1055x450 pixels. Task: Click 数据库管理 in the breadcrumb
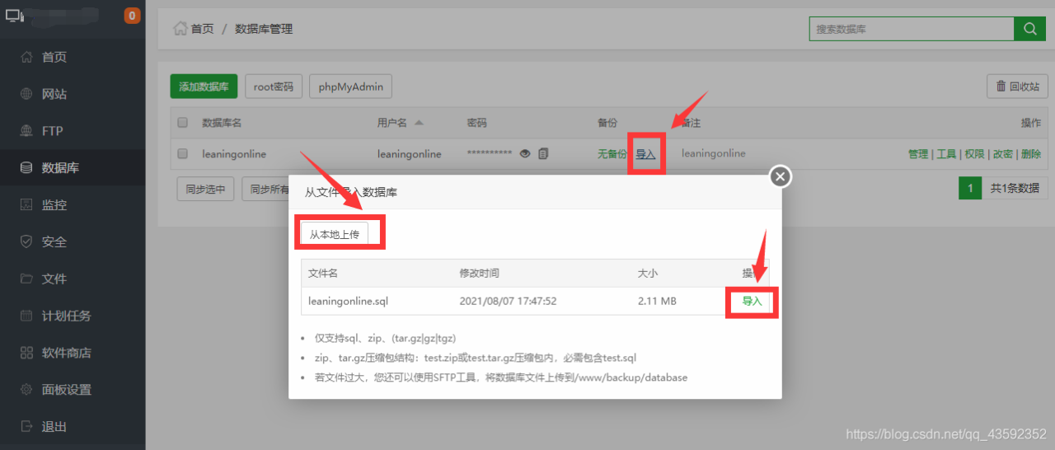264,29
